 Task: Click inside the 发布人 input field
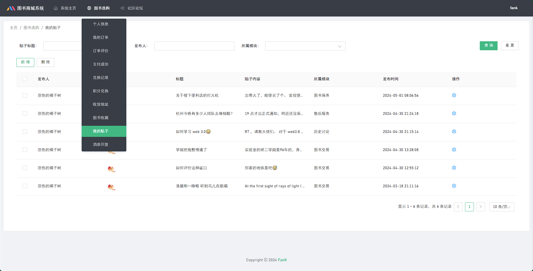(194, 46)
